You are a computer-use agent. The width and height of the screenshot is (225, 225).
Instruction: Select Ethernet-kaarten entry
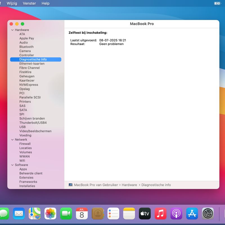[32, 64]
